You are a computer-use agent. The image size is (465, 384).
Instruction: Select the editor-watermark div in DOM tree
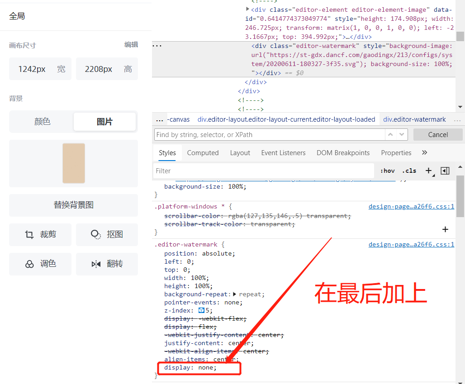(304, 59)
